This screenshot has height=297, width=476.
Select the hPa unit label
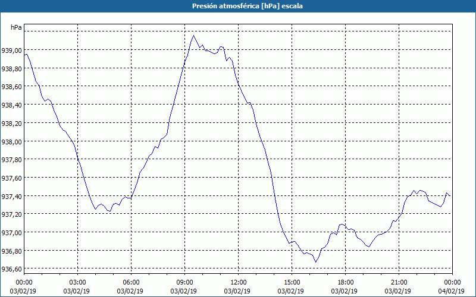(16, 27)
